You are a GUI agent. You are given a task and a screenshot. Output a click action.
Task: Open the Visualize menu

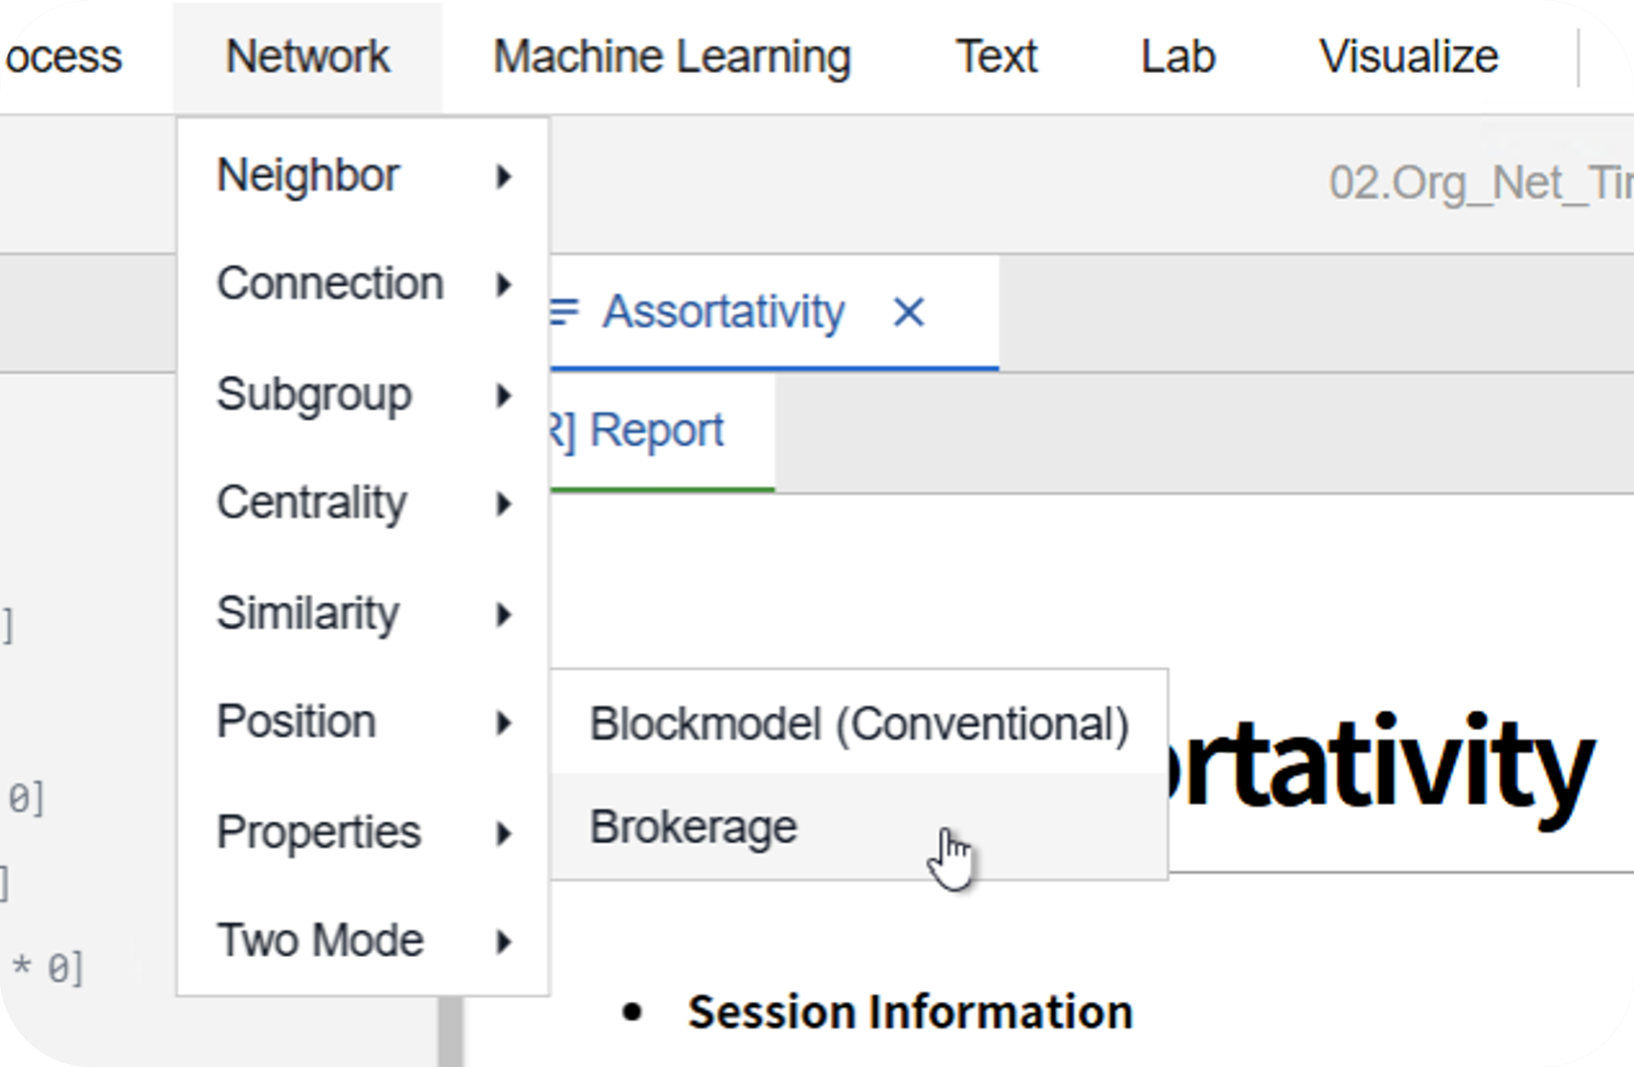point(1408,56)
